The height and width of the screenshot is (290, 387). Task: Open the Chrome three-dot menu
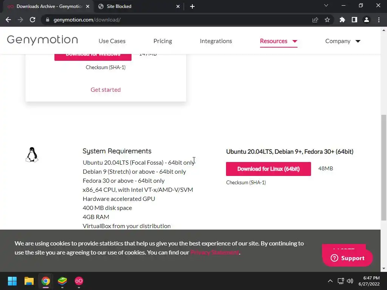pos(379,20)
